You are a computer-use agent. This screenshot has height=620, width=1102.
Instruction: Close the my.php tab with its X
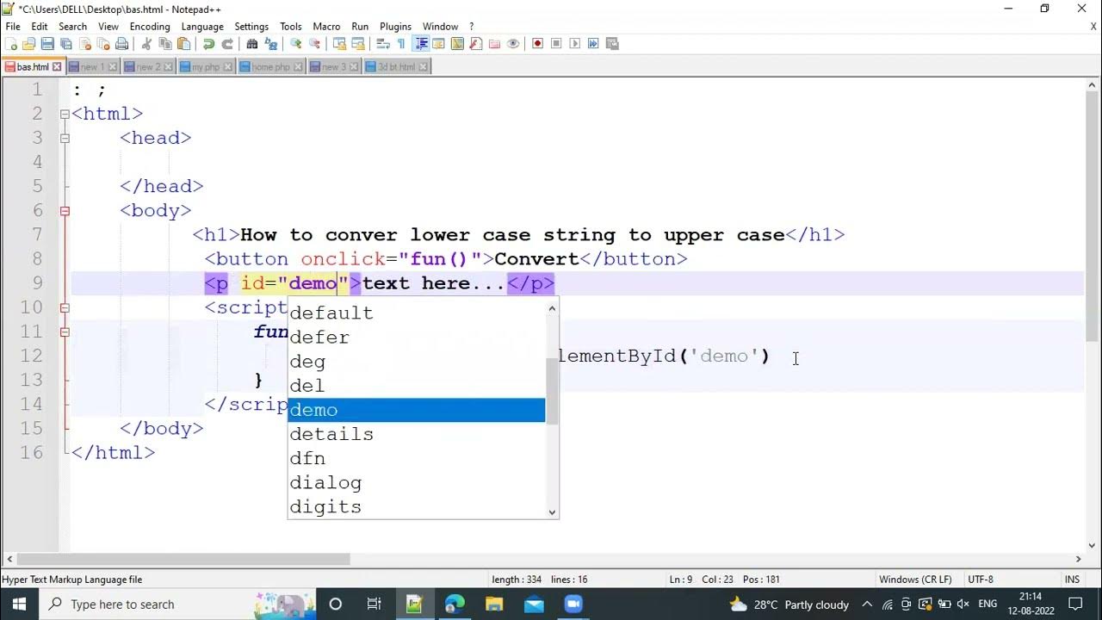coord(227,66)
